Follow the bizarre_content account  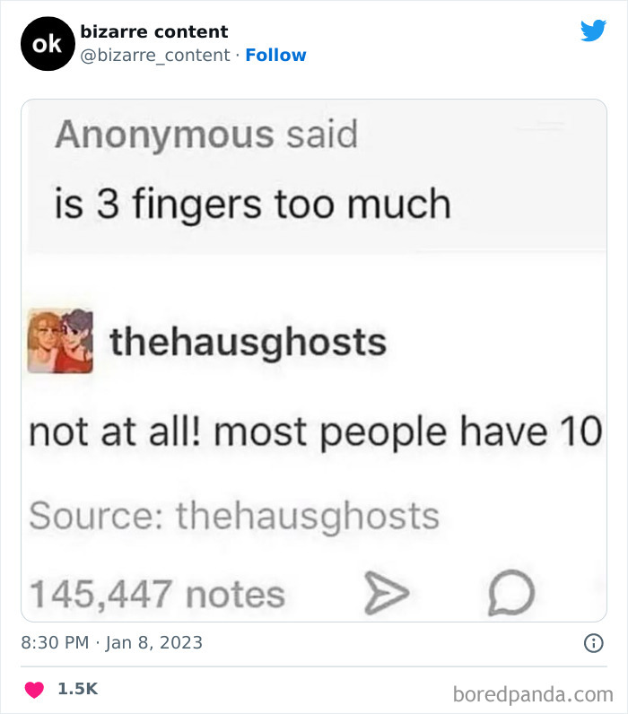275,55
